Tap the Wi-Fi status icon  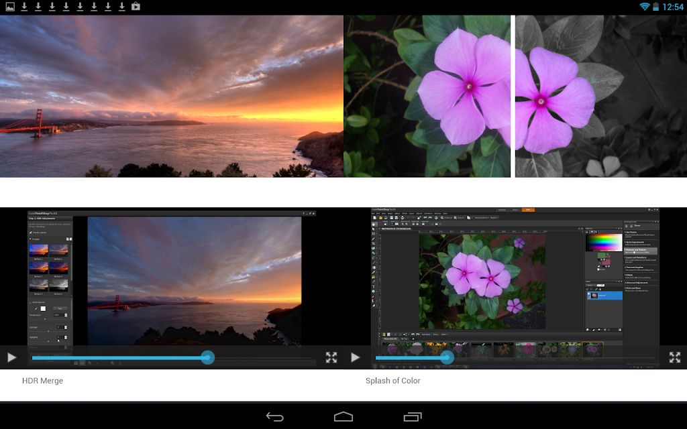645,7
